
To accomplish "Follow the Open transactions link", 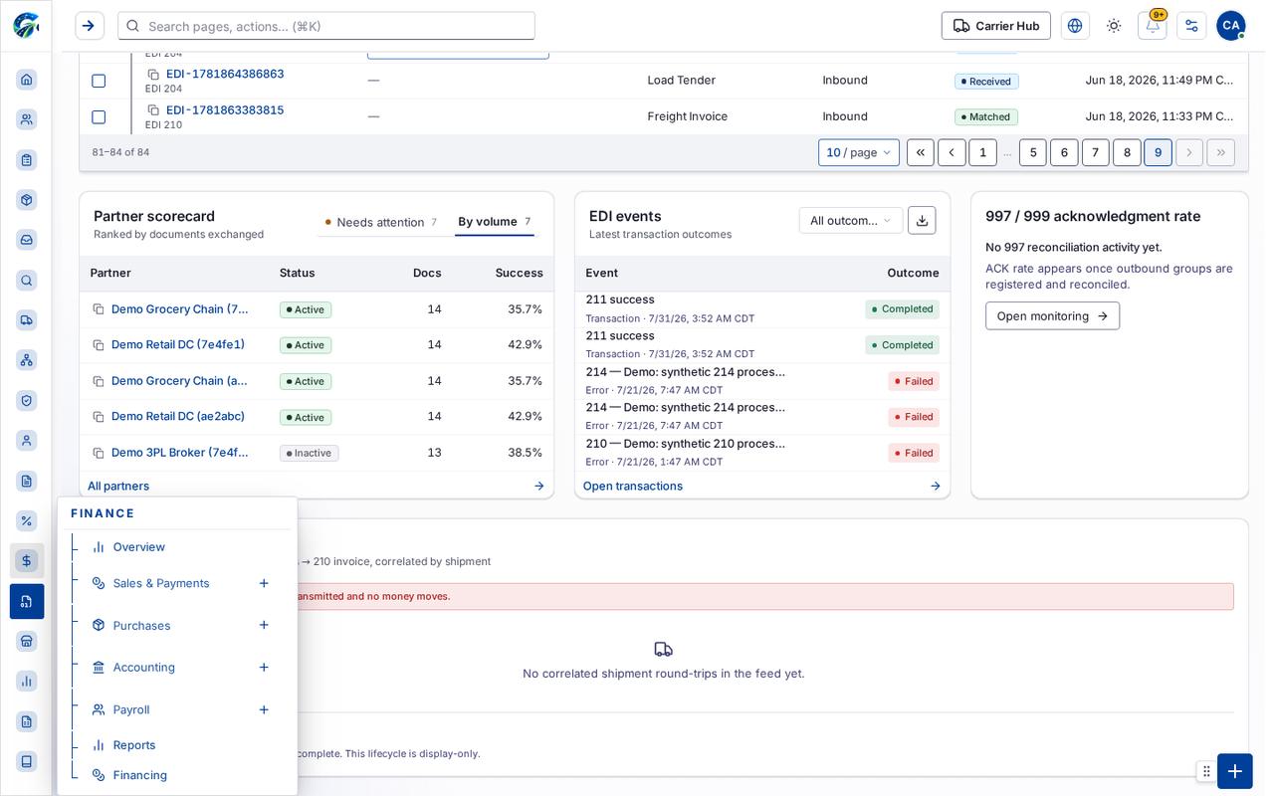I will [633, 487].
